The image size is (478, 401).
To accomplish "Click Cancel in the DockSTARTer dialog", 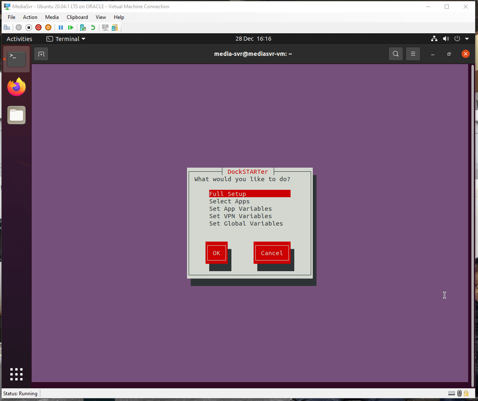I will click(x=272, y=253).
